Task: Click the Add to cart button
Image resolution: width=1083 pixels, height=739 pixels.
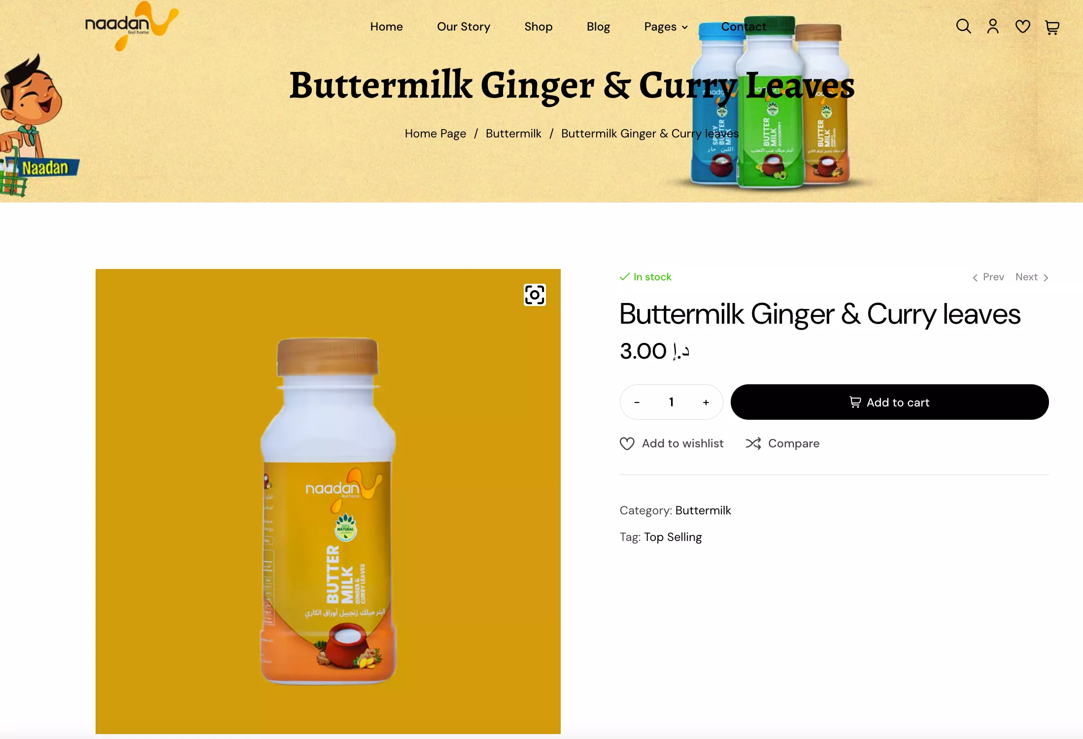Action: click(x=889, y=402)
